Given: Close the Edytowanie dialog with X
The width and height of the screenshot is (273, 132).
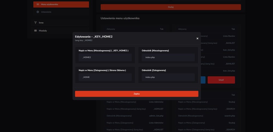Looking at the screenshot, I should pos(197,38).
